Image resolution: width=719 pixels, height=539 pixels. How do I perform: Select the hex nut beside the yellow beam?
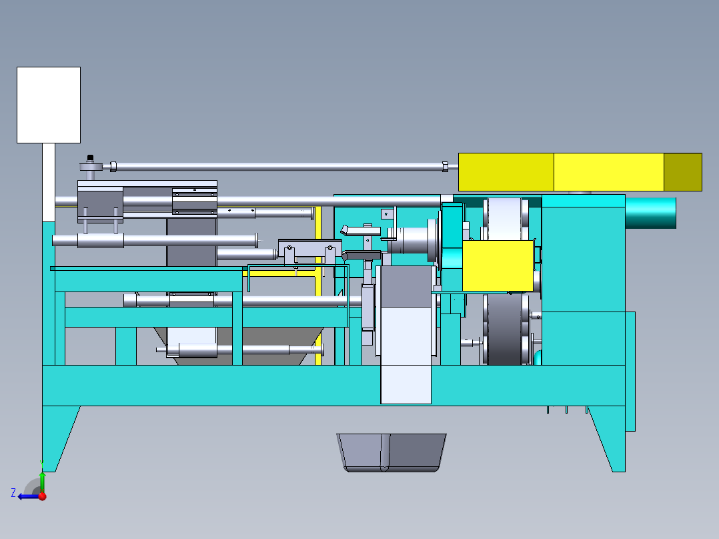(445, 167)
